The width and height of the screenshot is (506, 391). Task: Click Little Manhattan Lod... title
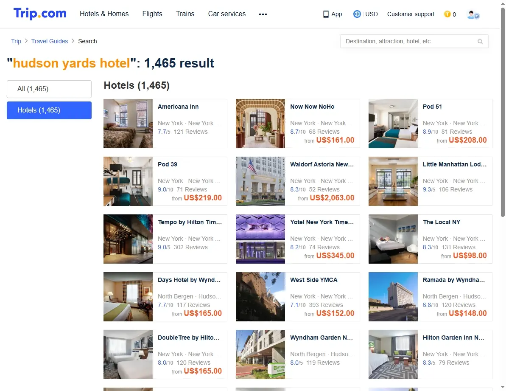coord(454,164)
